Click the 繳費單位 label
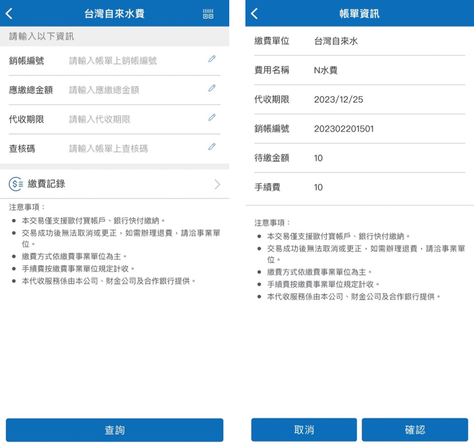Image resolution: width=474 pixels, height=448 pixels. (x=272, y=41)
